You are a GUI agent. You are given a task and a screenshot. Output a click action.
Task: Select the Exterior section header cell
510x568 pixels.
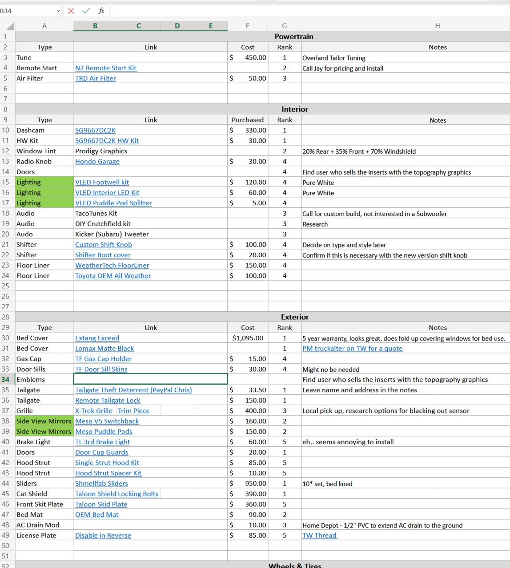[x=262, y=317]
